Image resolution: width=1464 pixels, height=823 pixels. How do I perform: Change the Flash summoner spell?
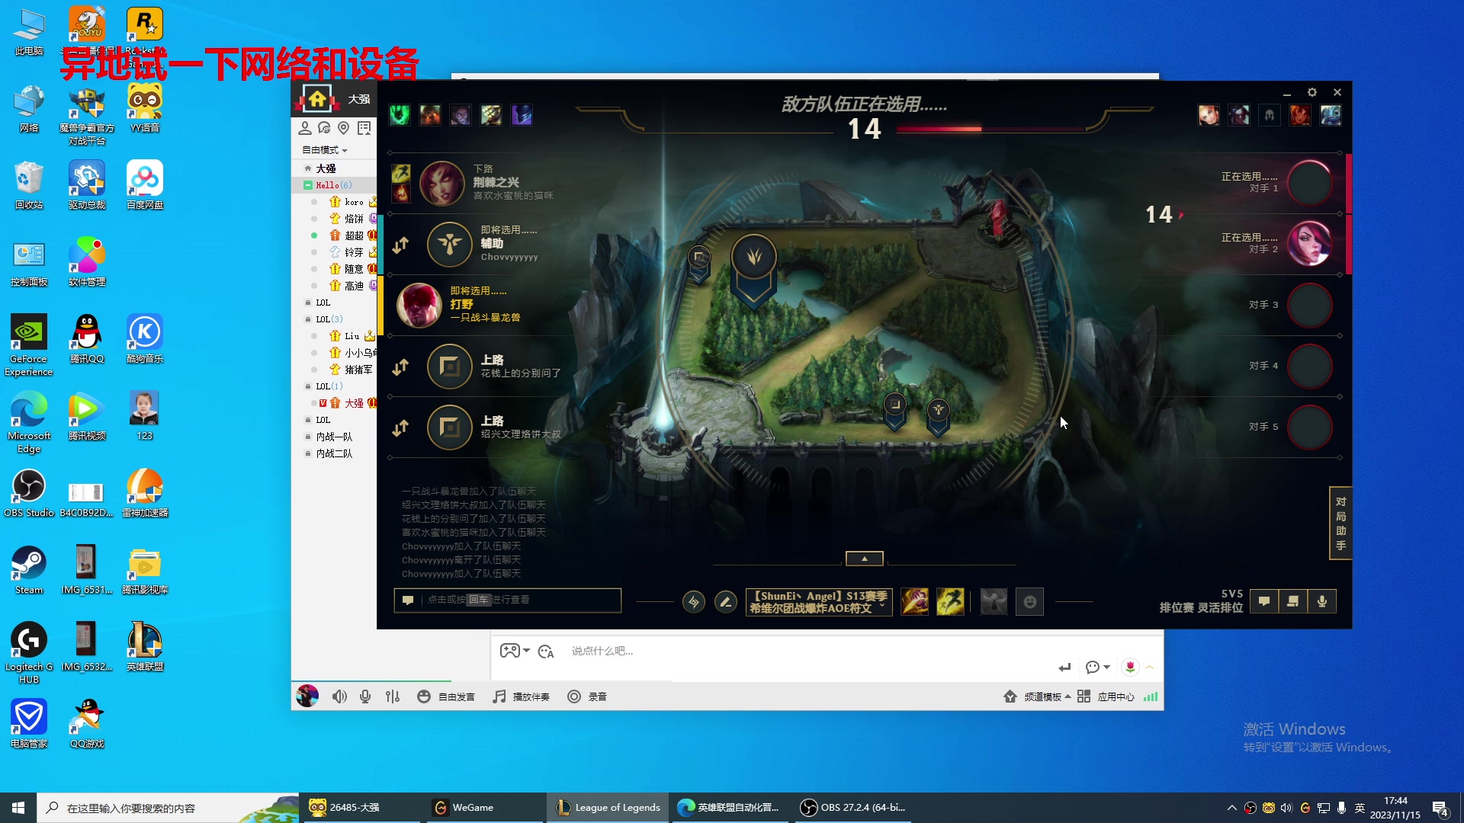pyautogui.click(x=950, y=602)
